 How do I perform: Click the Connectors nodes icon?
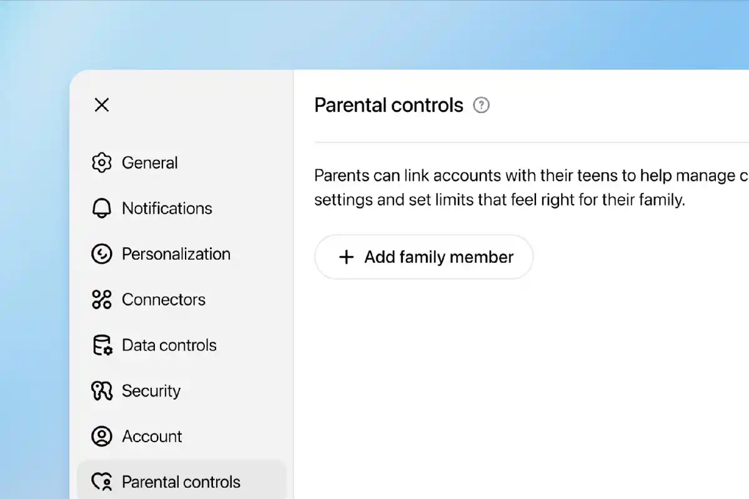(101, 299)
